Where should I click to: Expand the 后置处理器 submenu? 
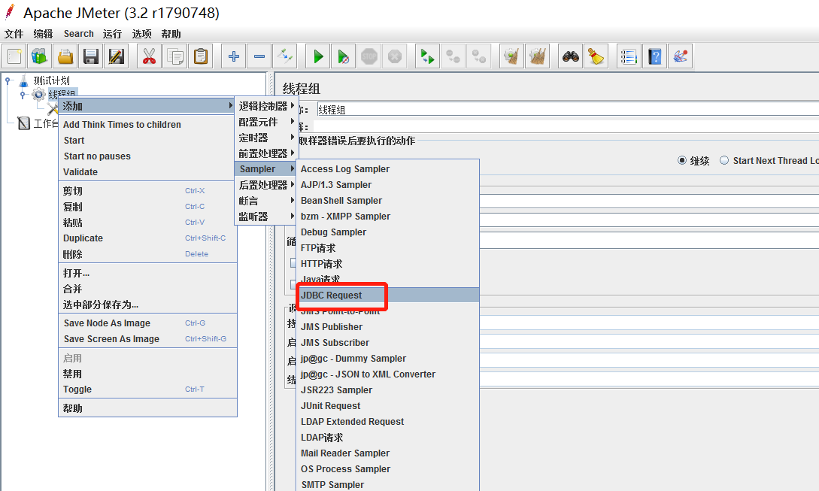coord(266,185)
